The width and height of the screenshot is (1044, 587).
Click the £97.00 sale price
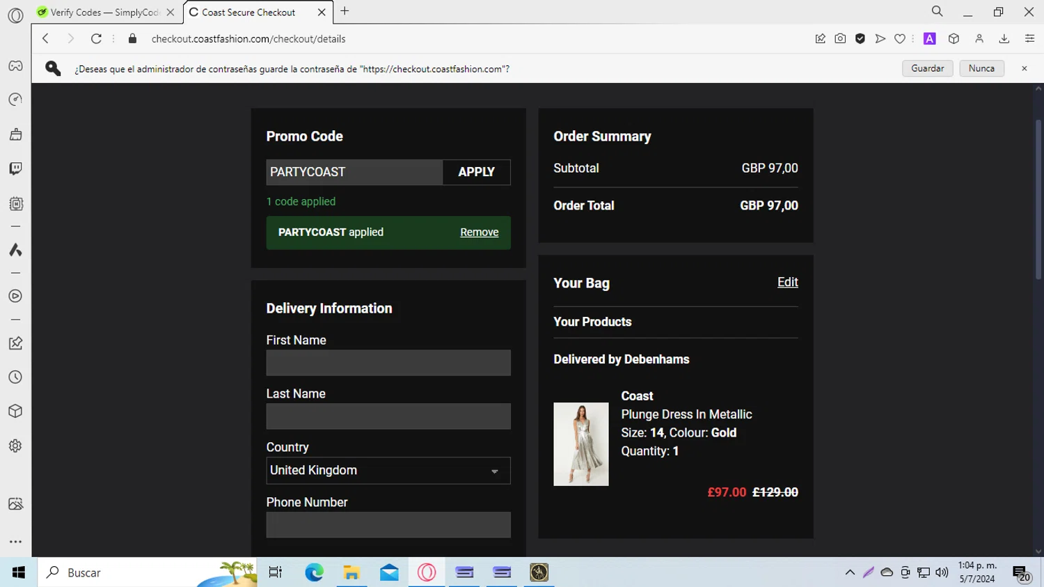[727, 492]
